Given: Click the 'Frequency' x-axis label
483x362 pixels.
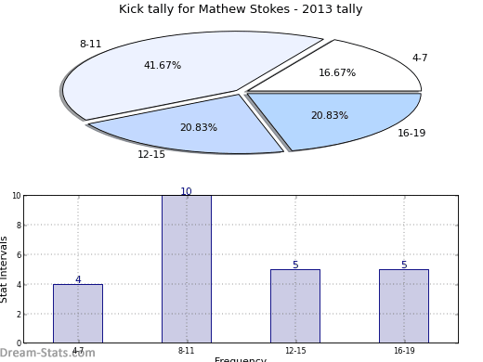Looking at the screenshot, I should pyautogui.click(x=241, y=359).
